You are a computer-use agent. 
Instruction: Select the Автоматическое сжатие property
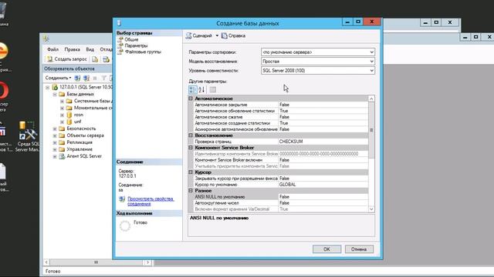coord(280,117)
